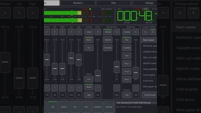Click the Low EQ value field

71,95
